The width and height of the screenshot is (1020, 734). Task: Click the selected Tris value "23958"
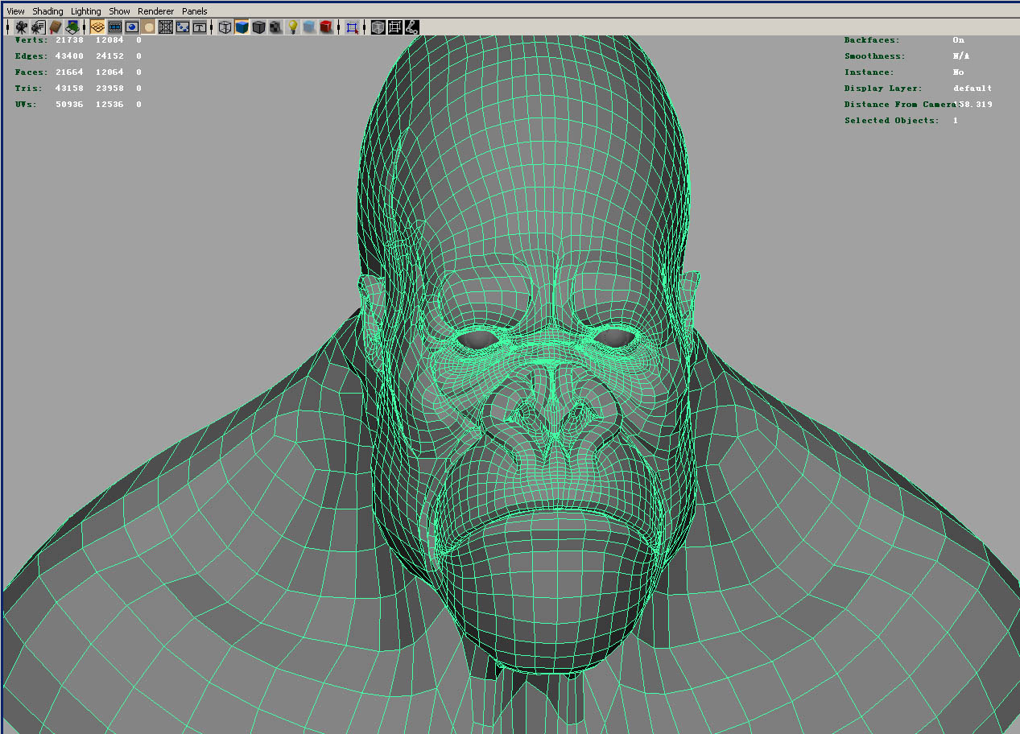(110, 89)
